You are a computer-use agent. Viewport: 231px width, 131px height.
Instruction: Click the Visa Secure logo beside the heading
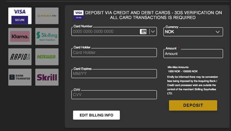click(79, 15)
